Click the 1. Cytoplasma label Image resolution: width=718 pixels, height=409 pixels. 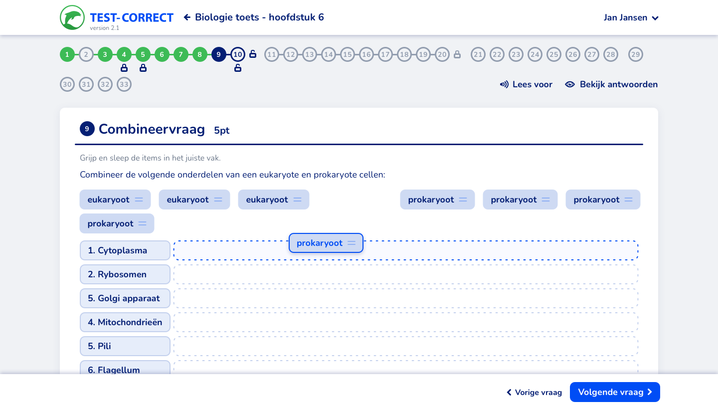coord(125,250)
